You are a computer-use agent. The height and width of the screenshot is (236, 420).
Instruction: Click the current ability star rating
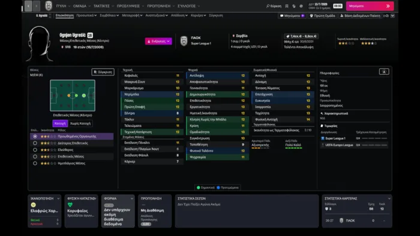[346, 43]
